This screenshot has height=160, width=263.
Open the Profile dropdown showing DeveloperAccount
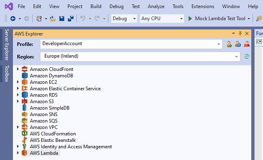point(131,44)
